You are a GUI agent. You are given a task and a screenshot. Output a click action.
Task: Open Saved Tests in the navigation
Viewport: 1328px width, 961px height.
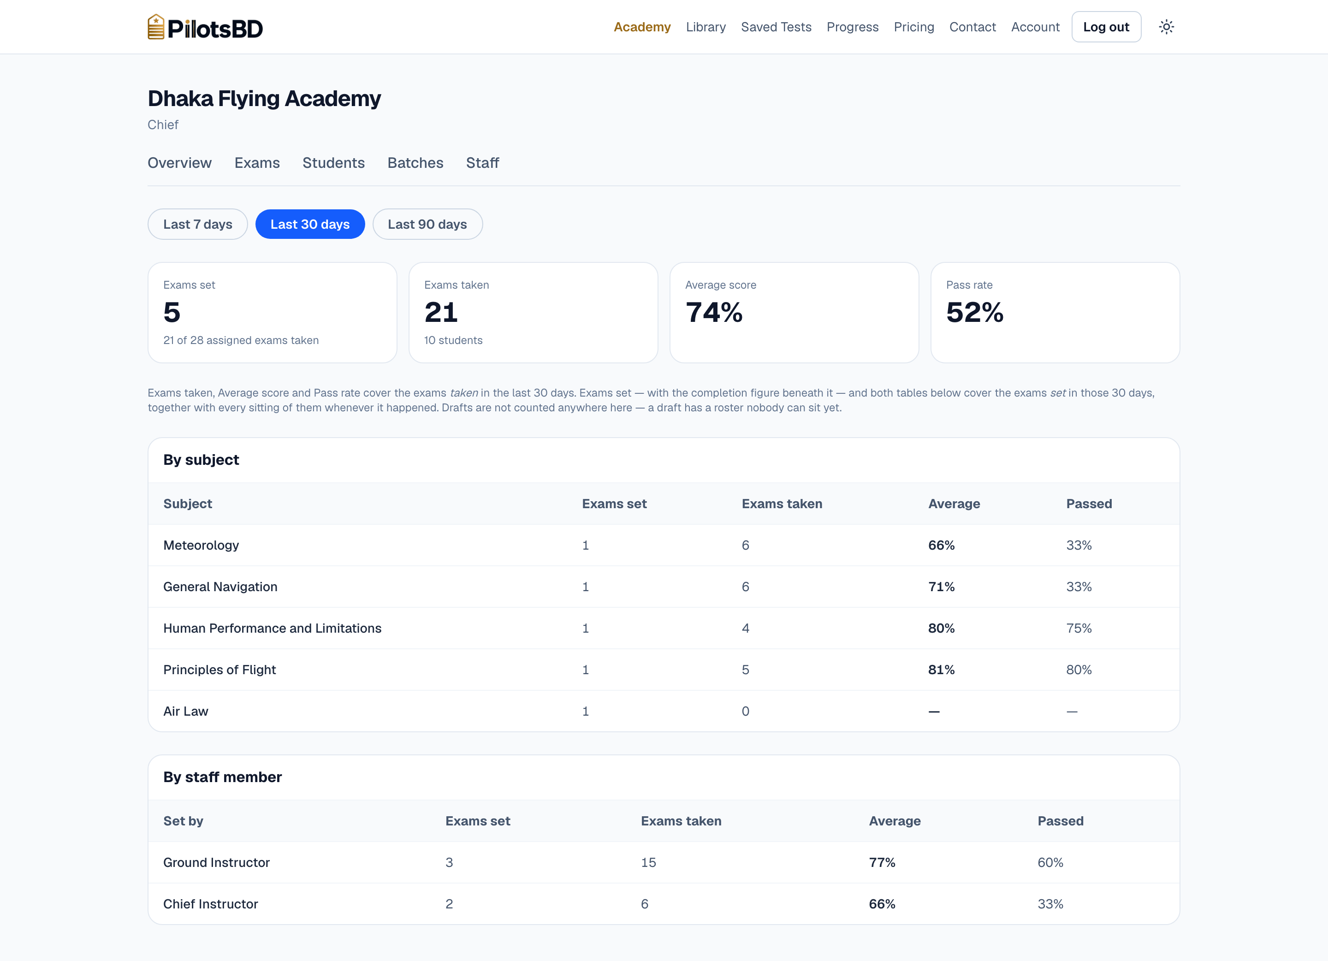(776, 27)
